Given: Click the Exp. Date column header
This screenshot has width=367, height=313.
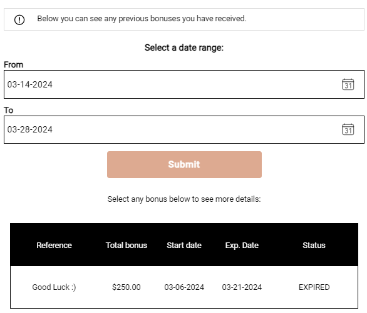Looking at the screenshot, I should pos(242,246).
